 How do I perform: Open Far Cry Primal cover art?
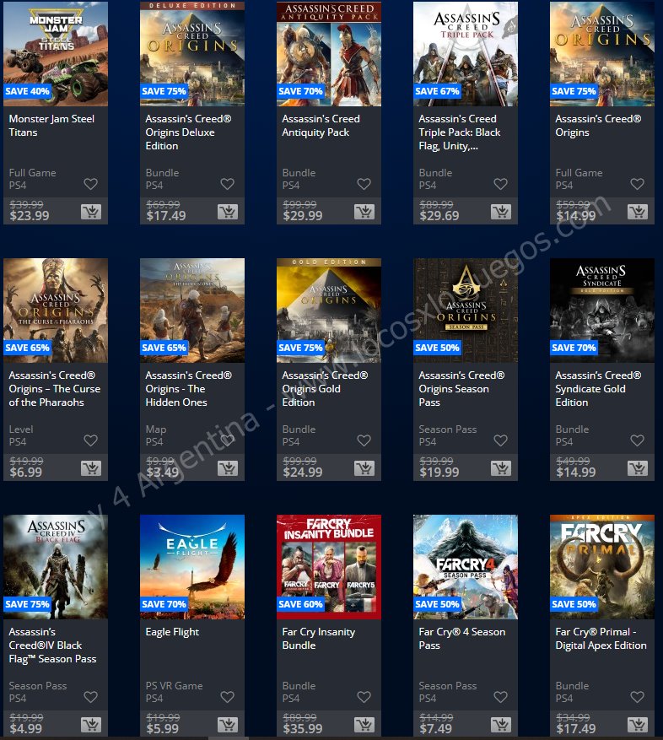coord(602,567)
